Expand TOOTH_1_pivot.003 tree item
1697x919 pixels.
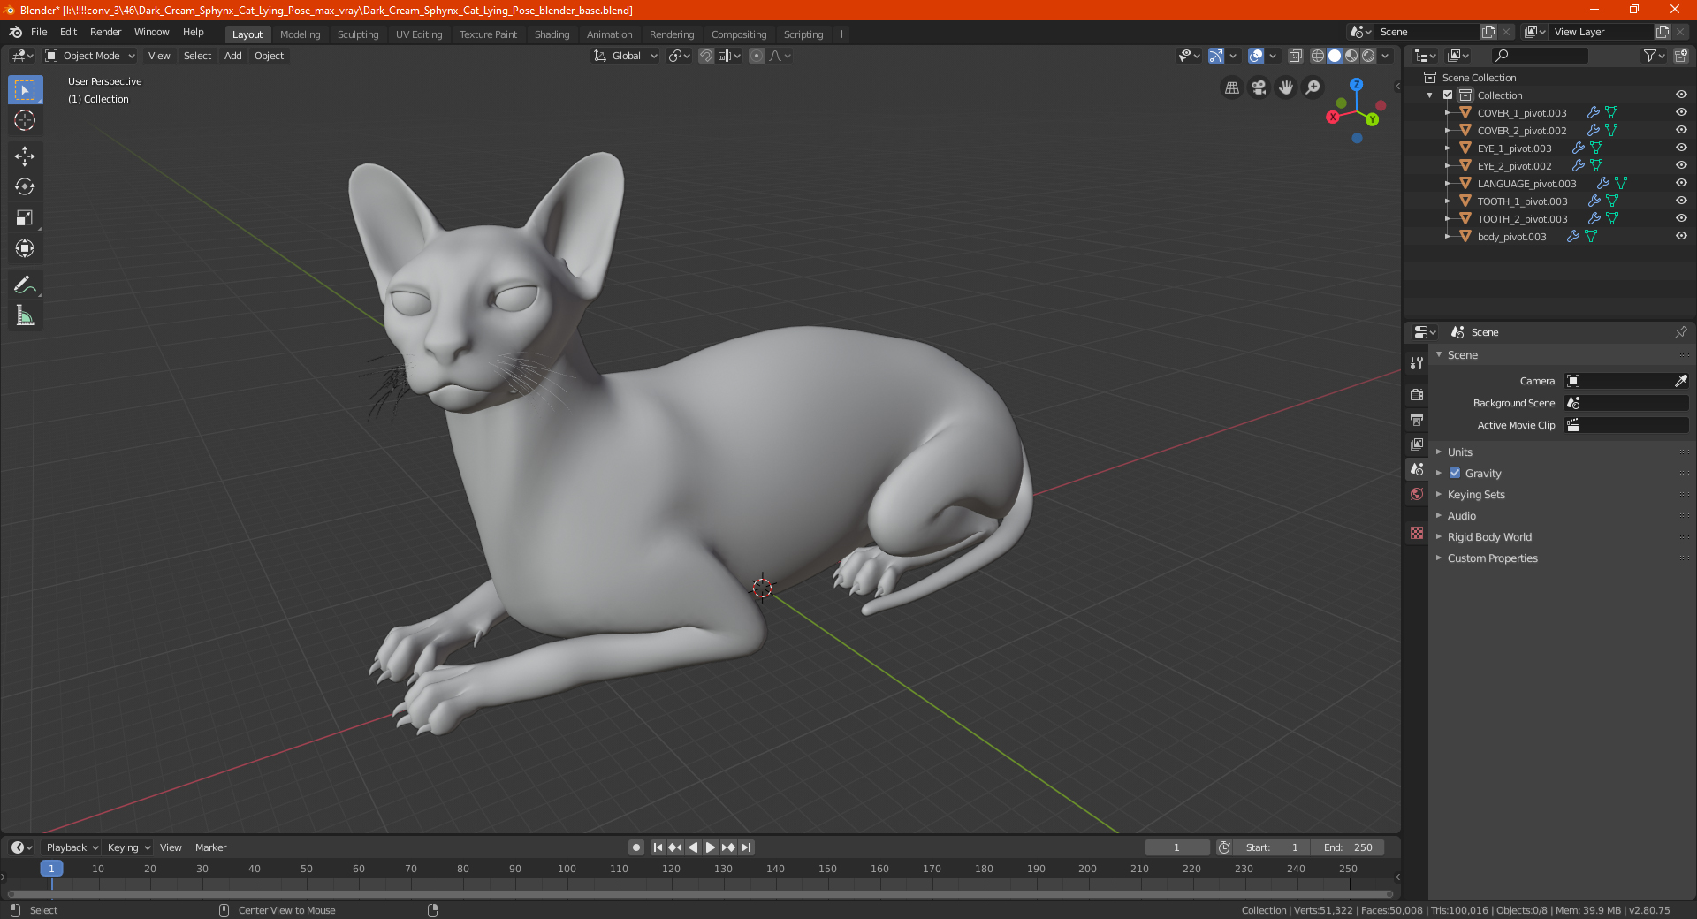1448,201
